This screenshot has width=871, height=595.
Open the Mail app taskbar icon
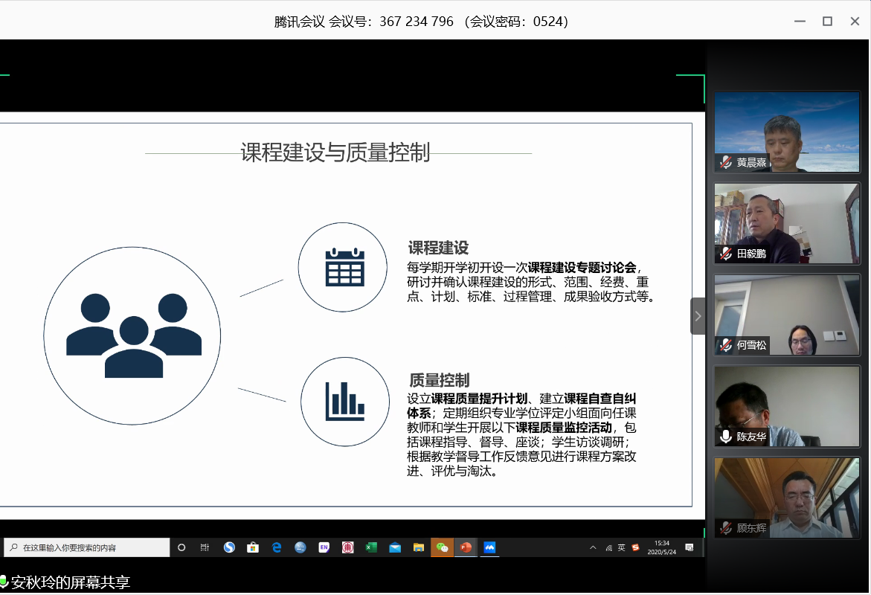394,547
